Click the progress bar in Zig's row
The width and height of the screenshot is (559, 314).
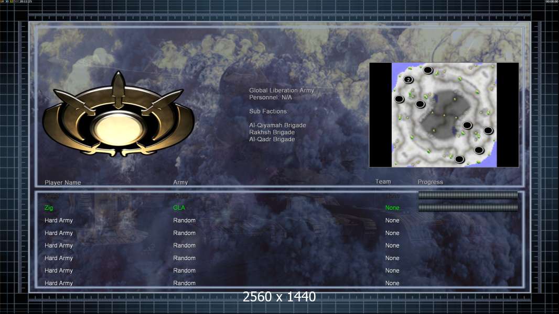click(468, 207)
